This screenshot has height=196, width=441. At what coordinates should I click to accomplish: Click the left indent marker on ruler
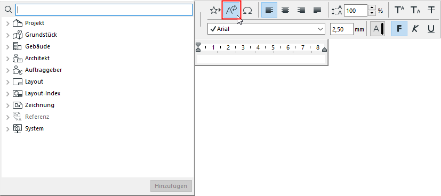tap(198, 47)
